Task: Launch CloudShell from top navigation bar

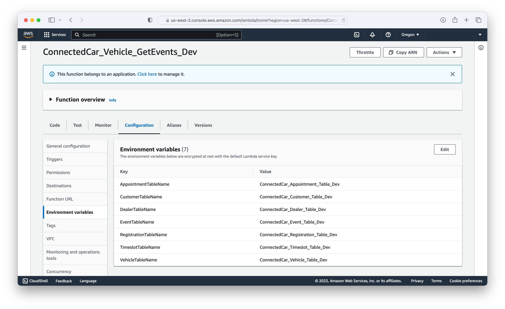Action: coord(357,35)
